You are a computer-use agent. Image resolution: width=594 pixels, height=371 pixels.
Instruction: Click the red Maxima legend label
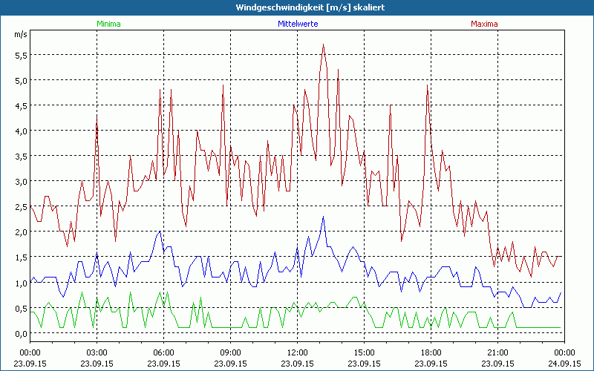click(485, 23)
